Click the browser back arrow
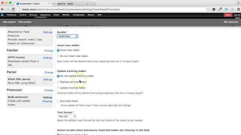The image size is (241, 135). [3, 9]
